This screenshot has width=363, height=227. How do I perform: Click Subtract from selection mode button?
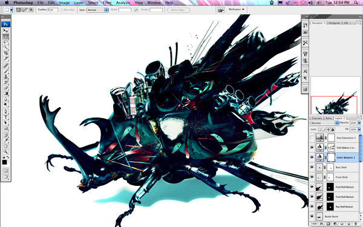point(27,10)
